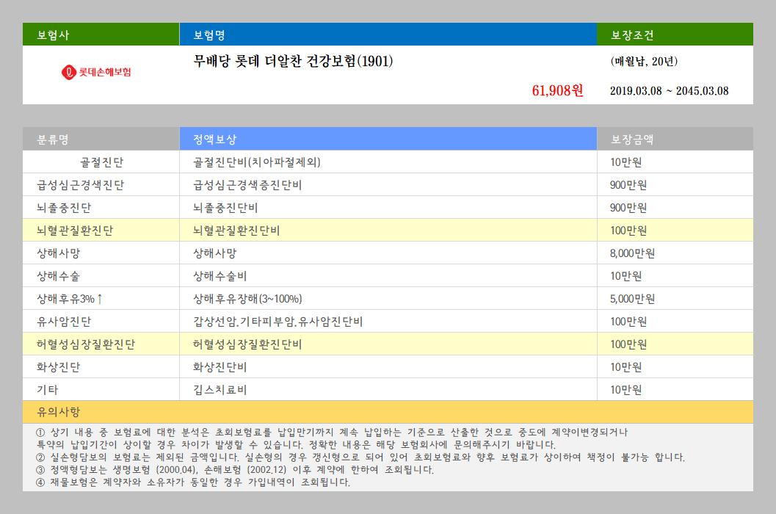
Task: Click the premium amount 61,908원
Action: pyautogui.click(x=557, y=90)
